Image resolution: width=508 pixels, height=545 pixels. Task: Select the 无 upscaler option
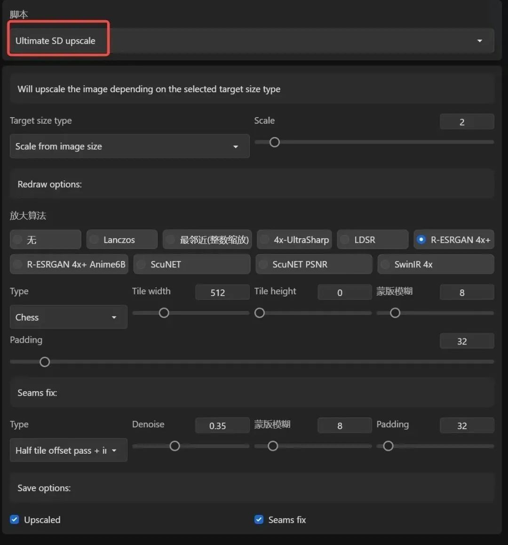pyautogui.click(x=46, y=240)
